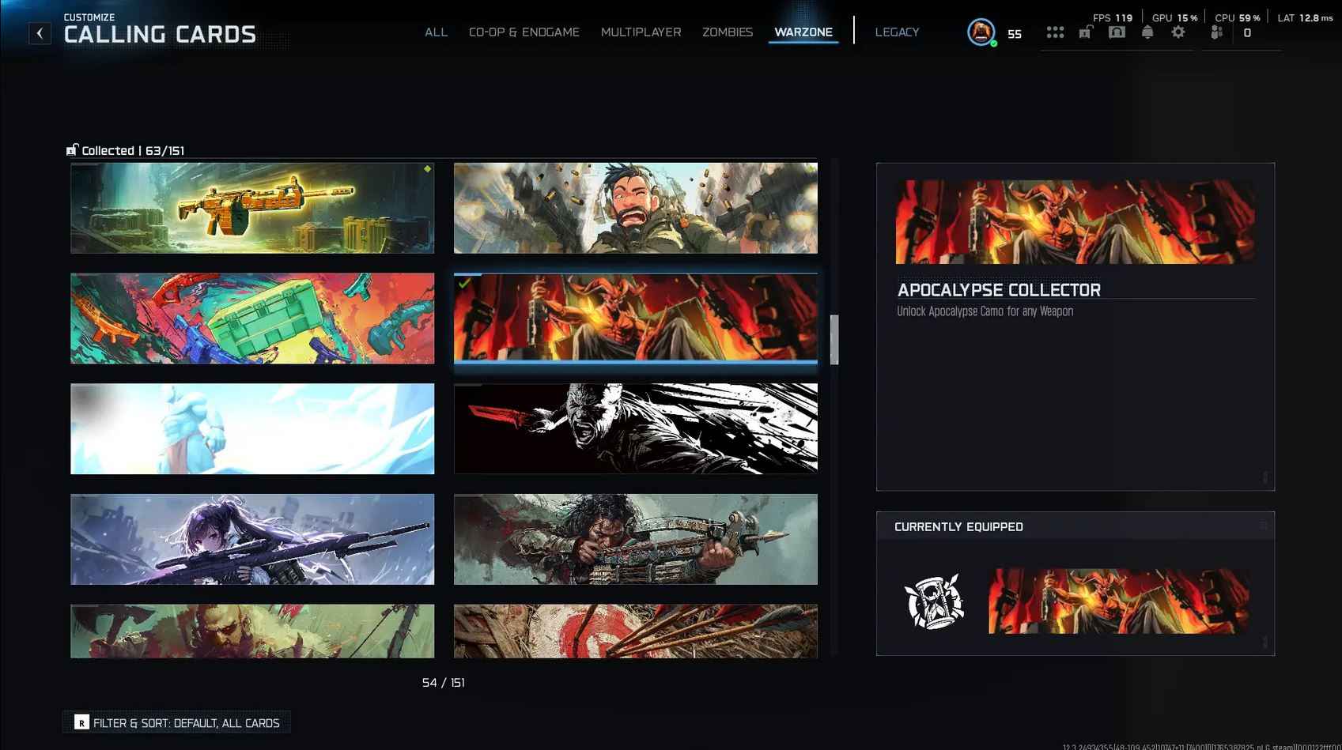The image size is (1342, 750).
Task: Open the headset voice chat icon
Action: [x=1117, y=32]
